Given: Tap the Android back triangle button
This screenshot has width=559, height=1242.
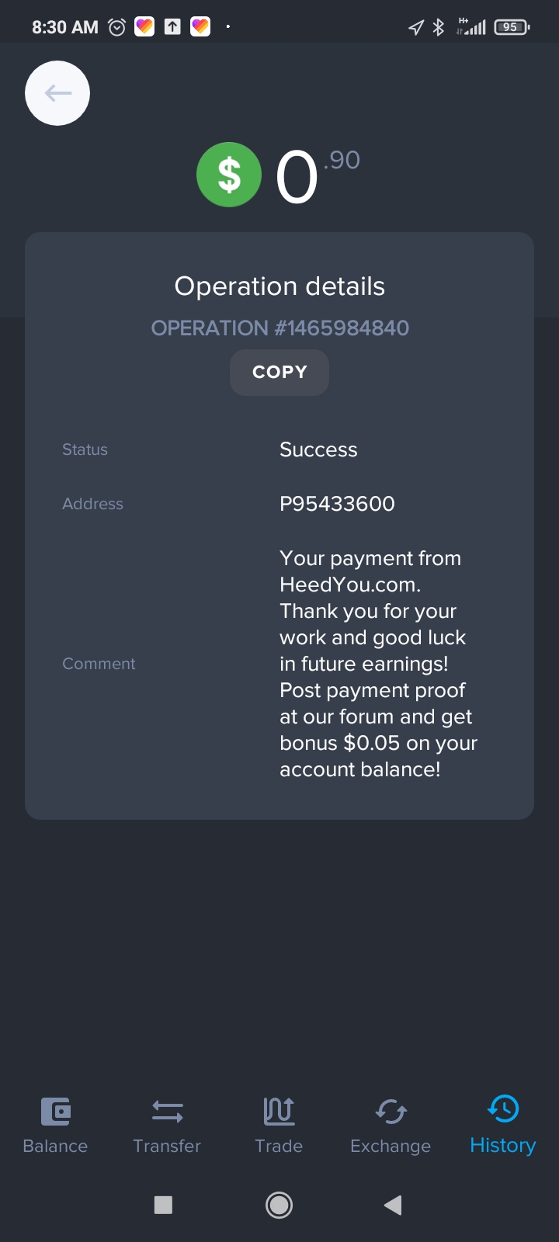Looking at the screenshot, I should (393, 1205).
